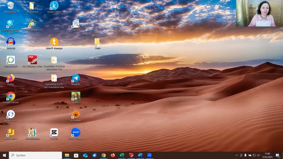Select the Telegram desktop shortcut

pyautogui.click(x=76, y=79)
